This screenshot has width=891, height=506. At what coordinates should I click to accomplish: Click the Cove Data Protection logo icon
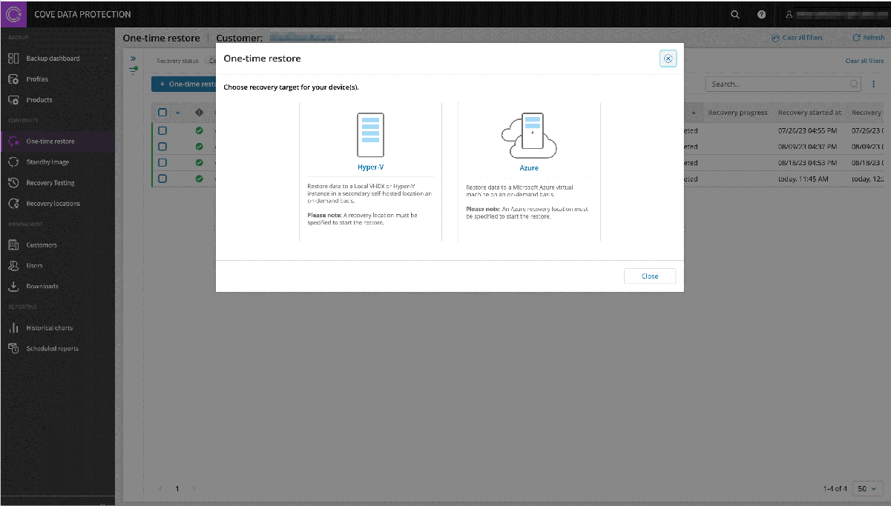(x=14, y=14)
